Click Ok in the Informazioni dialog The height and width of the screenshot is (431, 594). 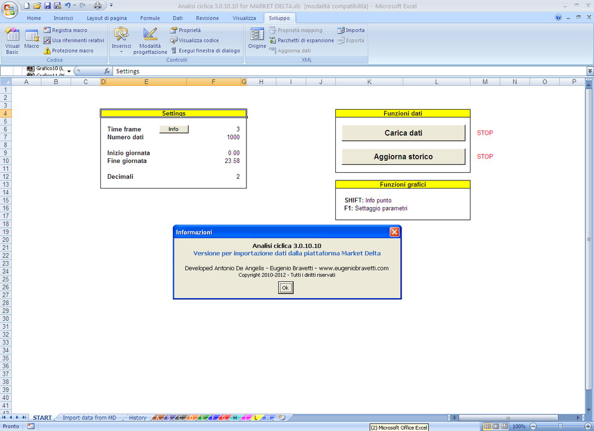point(285,288)
